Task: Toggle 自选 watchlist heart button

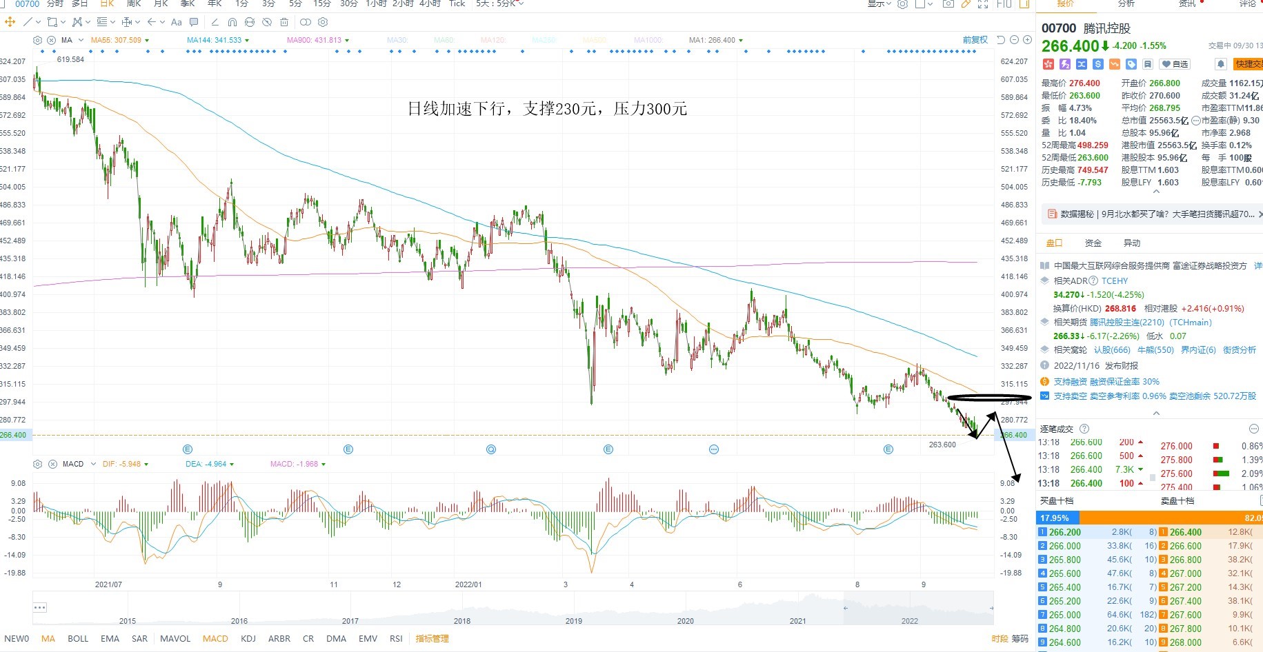Action: click(x=1174, y=64)
